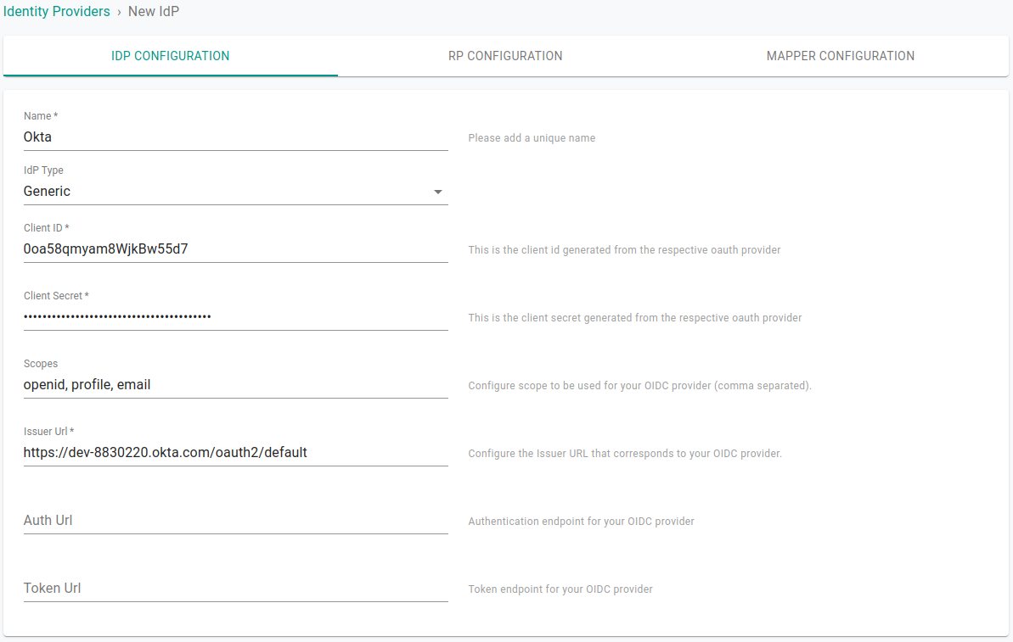Click the 'Token endpoint for your OIDC provider' text

pos(560,589)
